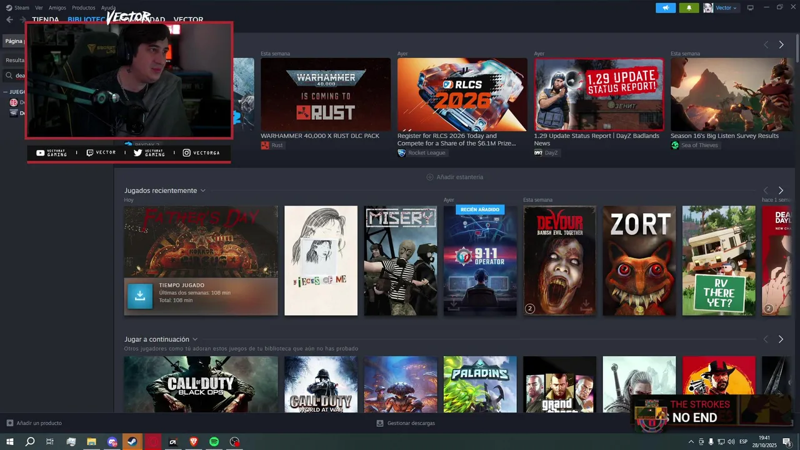Advance the Jugar a continuación shelf right
Screen dimensions: 800x450
click(781, 339)
